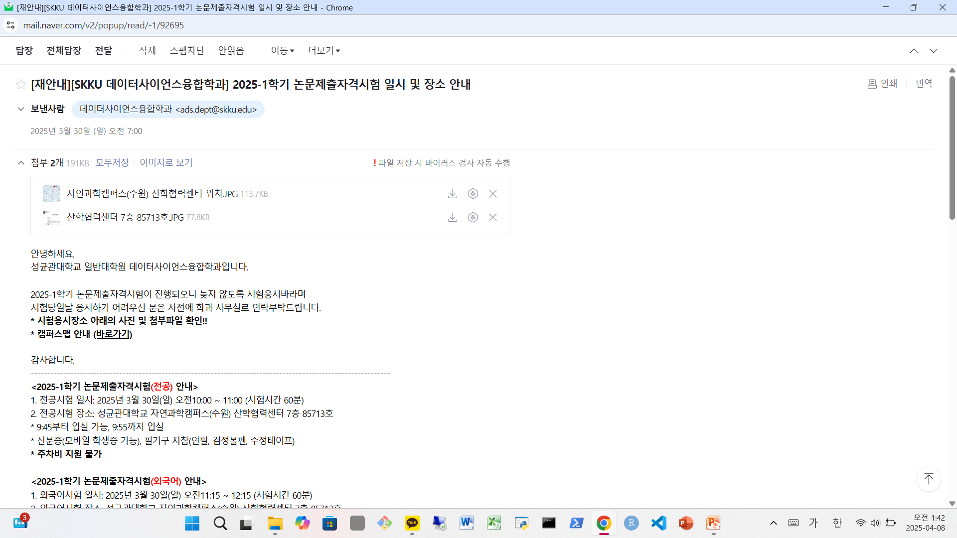Click scroll-to-top round button
This screenshot has height=538, width=957.
coord(928,479)
